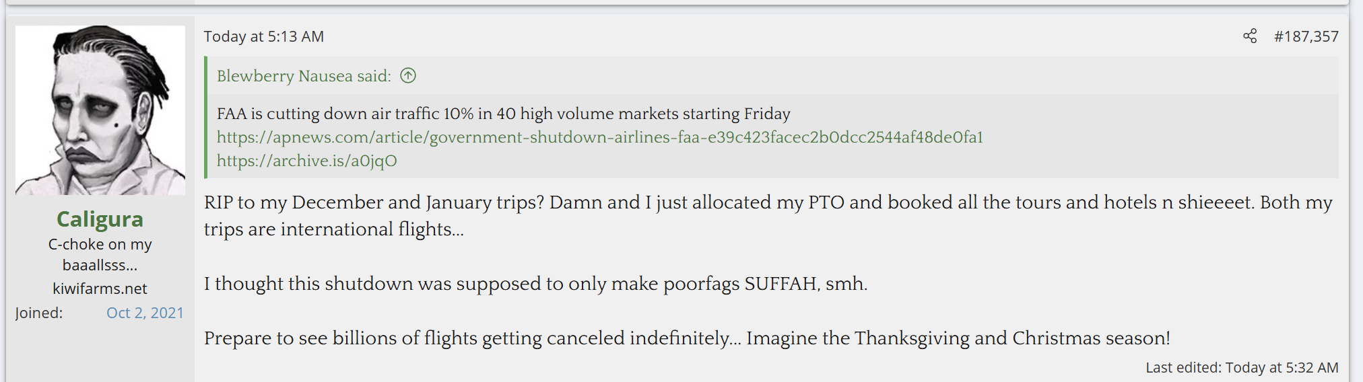Click the quoted 'FAA is cutting down air traffic' text
Screen dimensions: 1363x382
click(x=503, y=114)
